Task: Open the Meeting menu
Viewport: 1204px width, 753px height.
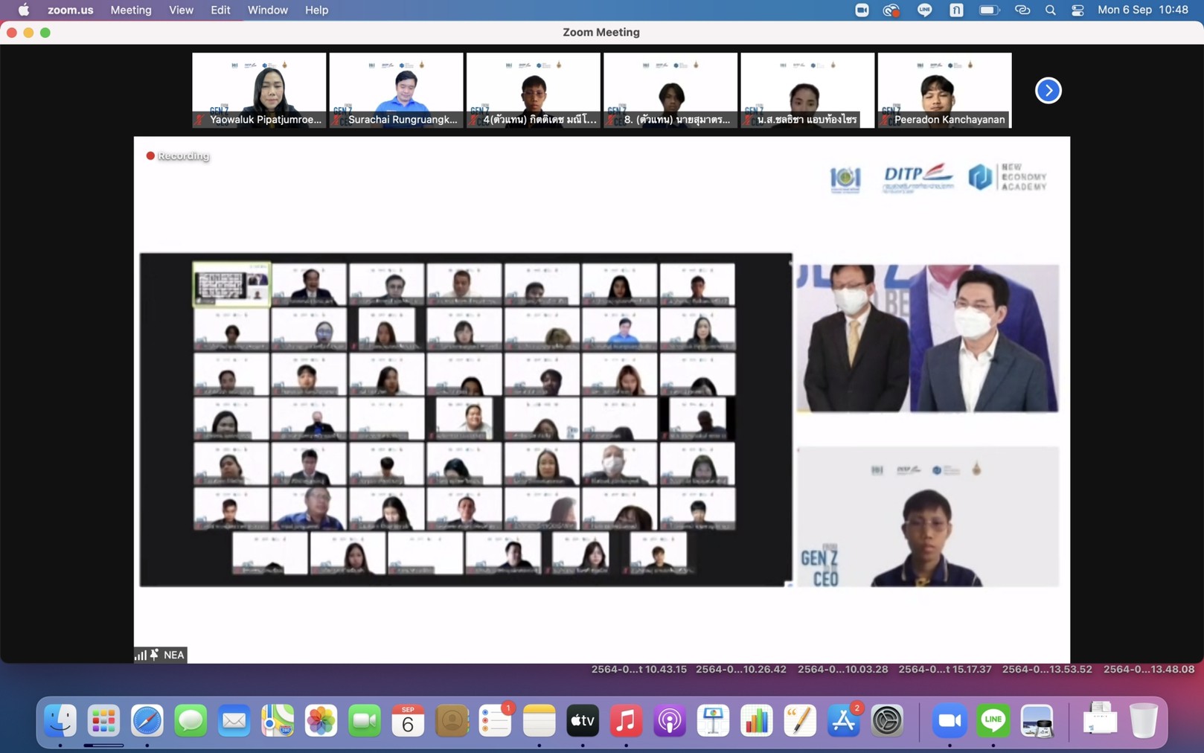Action: [x=131, y=10]
